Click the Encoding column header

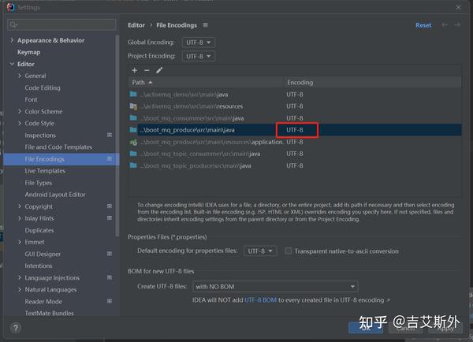[x=373, y=82]
